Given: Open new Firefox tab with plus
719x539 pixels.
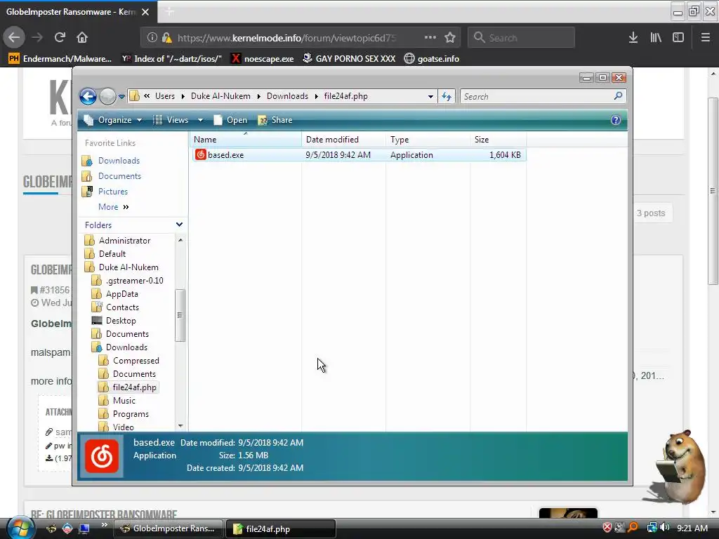Looking at the screenshot, I should pos(170,12).
